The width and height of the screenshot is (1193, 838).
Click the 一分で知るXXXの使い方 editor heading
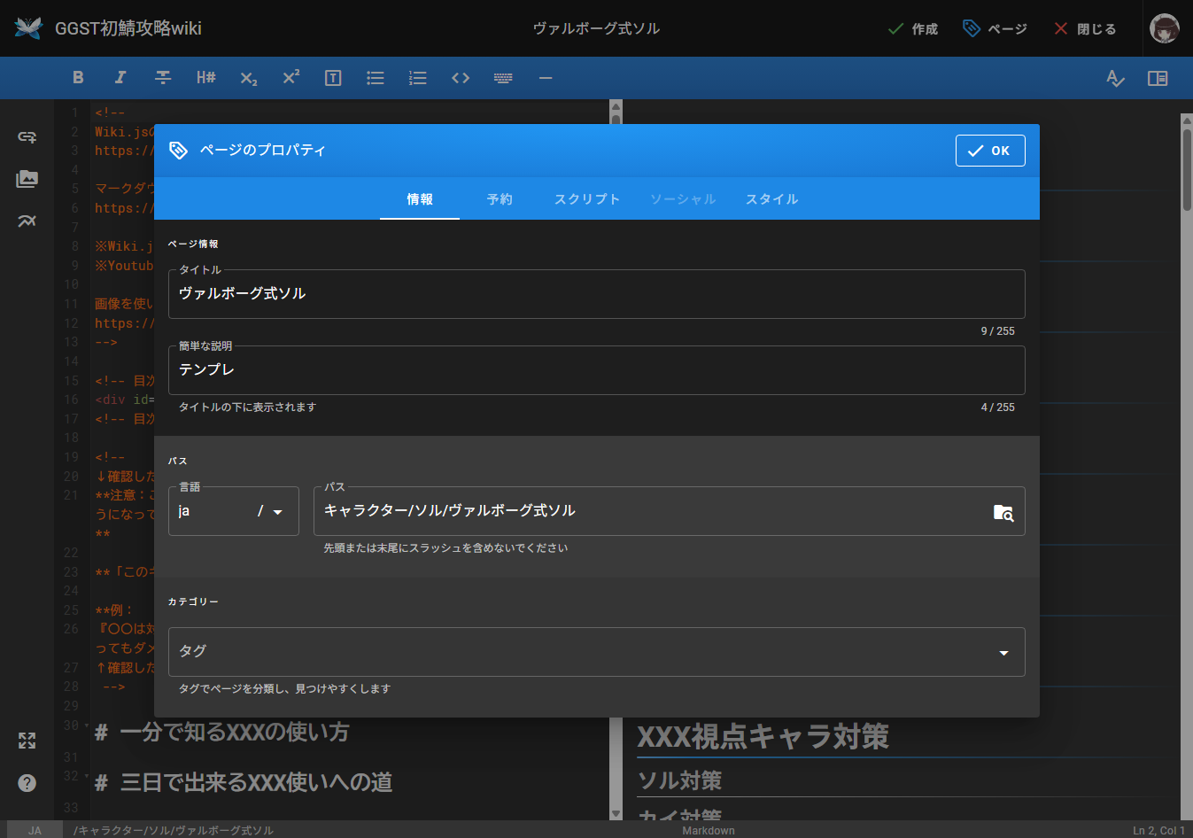(x=222, y=733)
